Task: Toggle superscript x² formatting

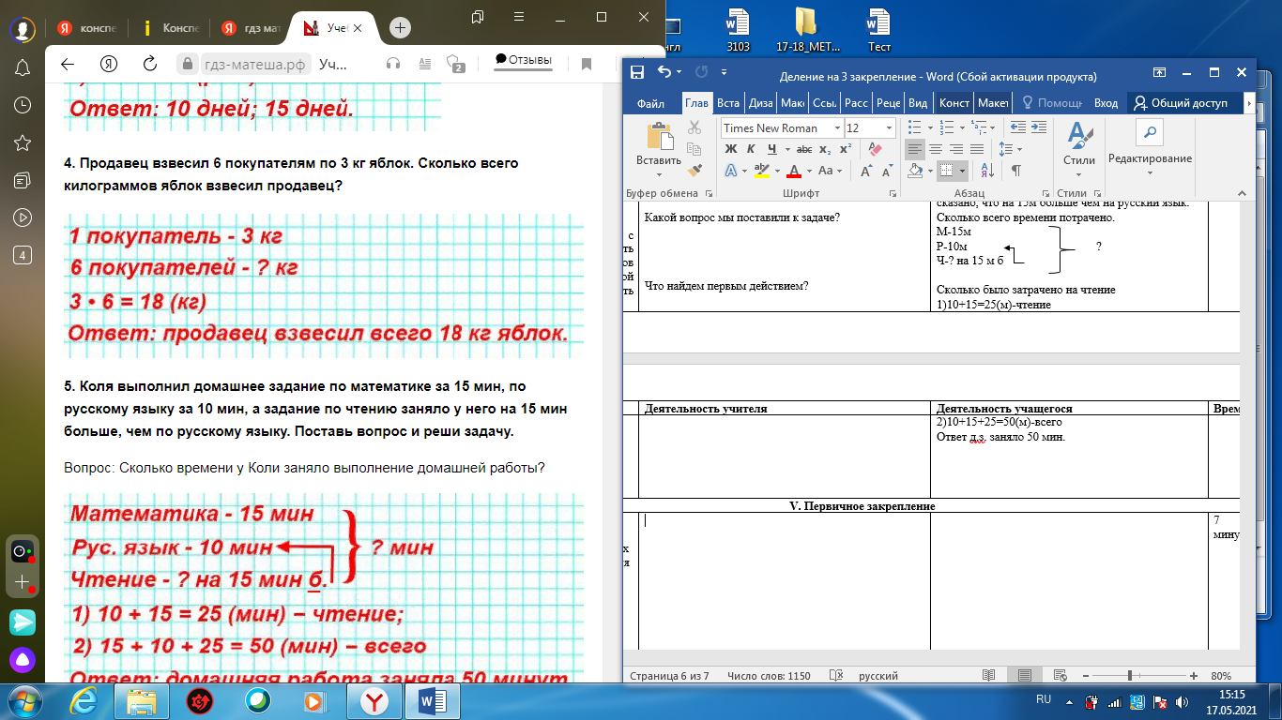Action: [846, 149]
